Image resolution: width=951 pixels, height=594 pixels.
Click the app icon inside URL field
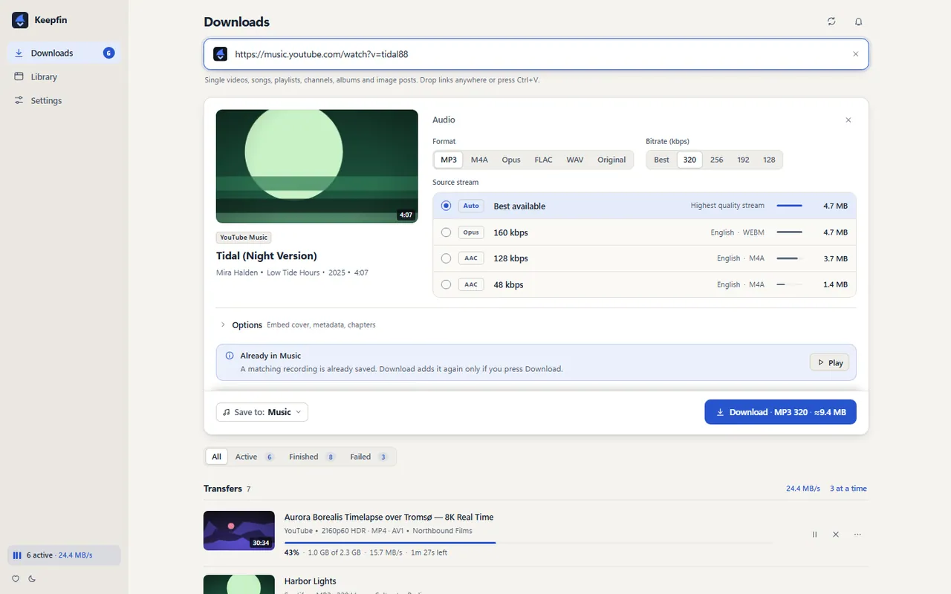point(220,54)
